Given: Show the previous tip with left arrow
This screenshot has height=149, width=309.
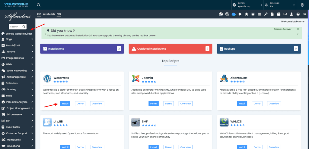Looking at the screenshot, I should coord(45,34).
